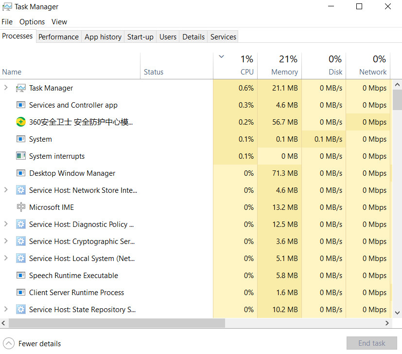Click the 71.3 MB memory value
This screenshot has height=354, width=402.
coord(285,173)
